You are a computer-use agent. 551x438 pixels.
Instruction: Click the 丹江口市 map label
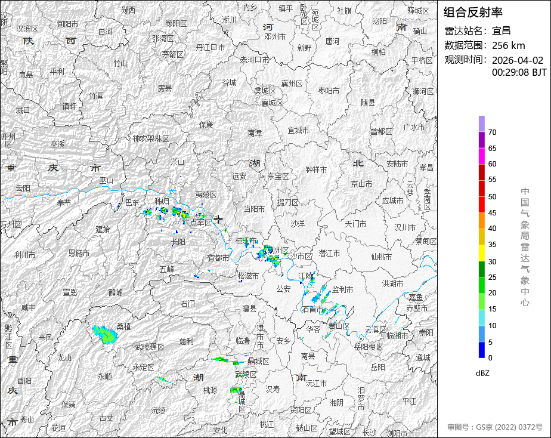(211, 47)
